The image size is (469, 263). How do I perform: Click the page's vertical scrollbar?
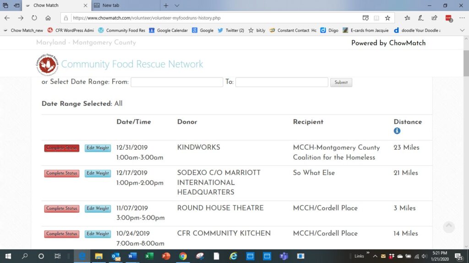point(466,63)
